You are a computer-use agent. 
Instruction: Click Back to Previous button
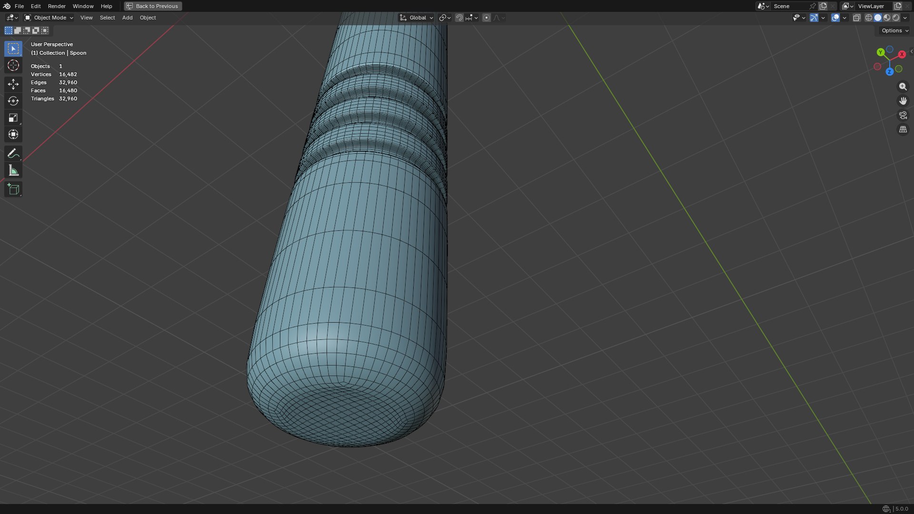(x=153, y=6)
